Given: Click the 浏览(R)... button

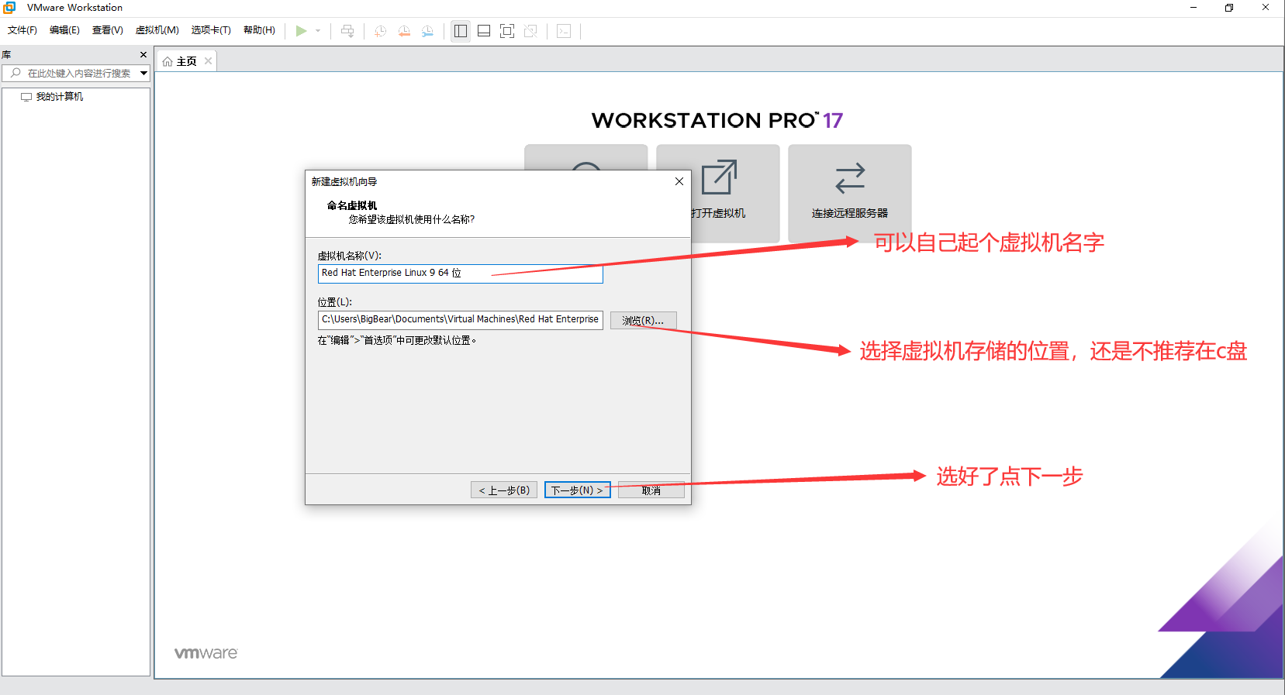Looking at the screenshot, I should (x=644, y=320).
